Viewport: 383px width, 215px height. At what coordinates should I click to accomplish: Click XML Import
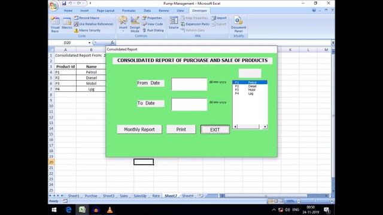[x=219, y=18]
